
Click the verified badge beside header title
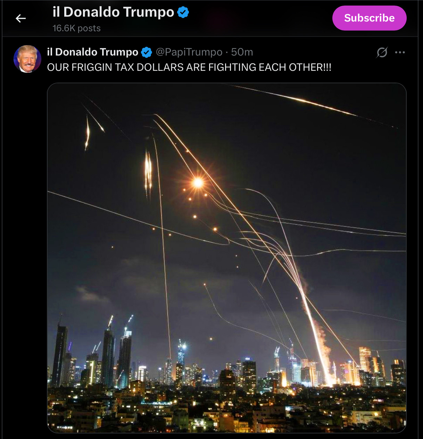click(x=183, y=12)
